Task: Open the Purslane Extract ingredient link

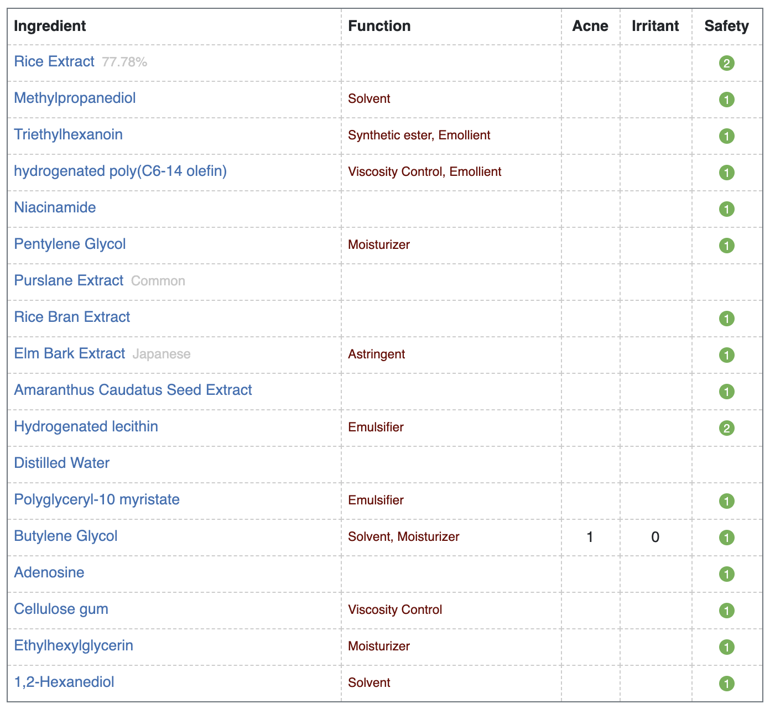Action: tap(69, 280)
